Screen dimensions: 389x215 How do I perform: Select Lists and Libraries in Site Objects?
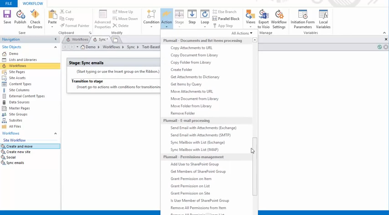point(23,60)
